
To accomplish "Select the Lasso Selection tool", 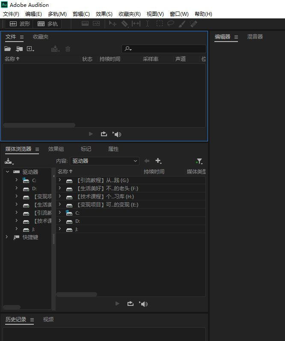I will pyautogui.click(x=171, y=24).
